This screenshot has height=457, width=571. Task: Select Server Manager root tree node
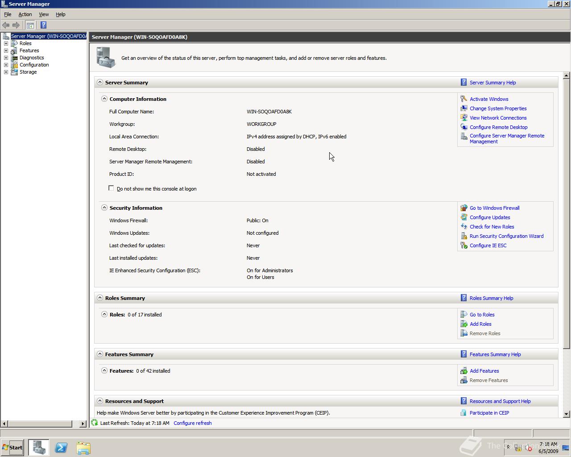point(48,36)
